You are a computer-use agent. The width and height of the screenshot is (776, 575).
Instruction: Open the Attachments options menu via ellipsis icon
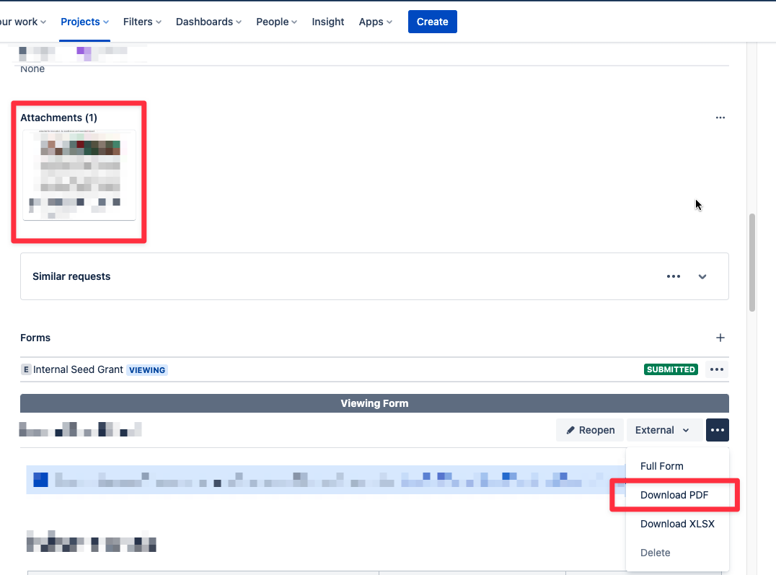click(720, 117)
